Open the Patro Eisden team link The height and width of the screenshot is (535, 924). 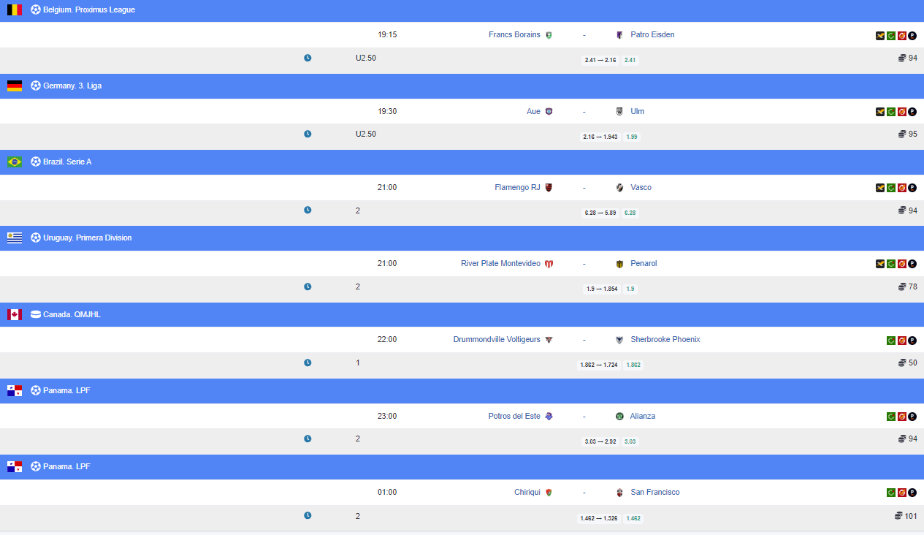click(x=652, y=35)
